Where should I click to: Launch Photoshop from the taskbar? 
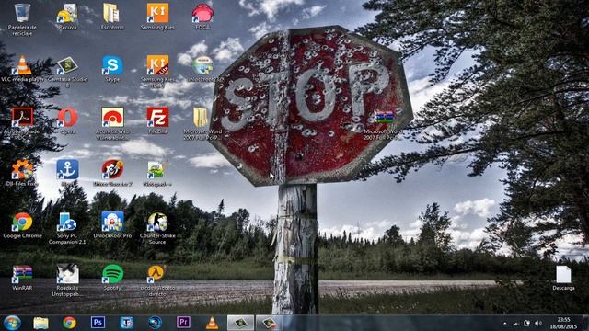[x=98, y=323]
